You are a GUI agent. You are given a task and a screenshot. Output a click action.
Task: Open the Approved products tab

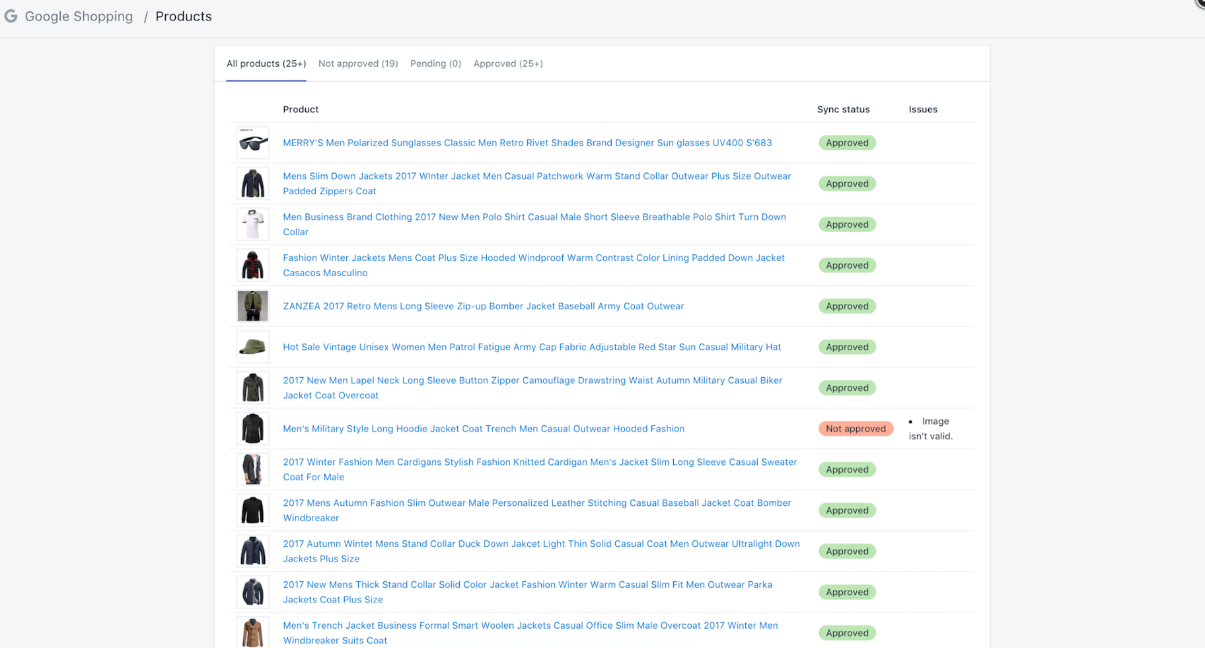pos(507,63)
